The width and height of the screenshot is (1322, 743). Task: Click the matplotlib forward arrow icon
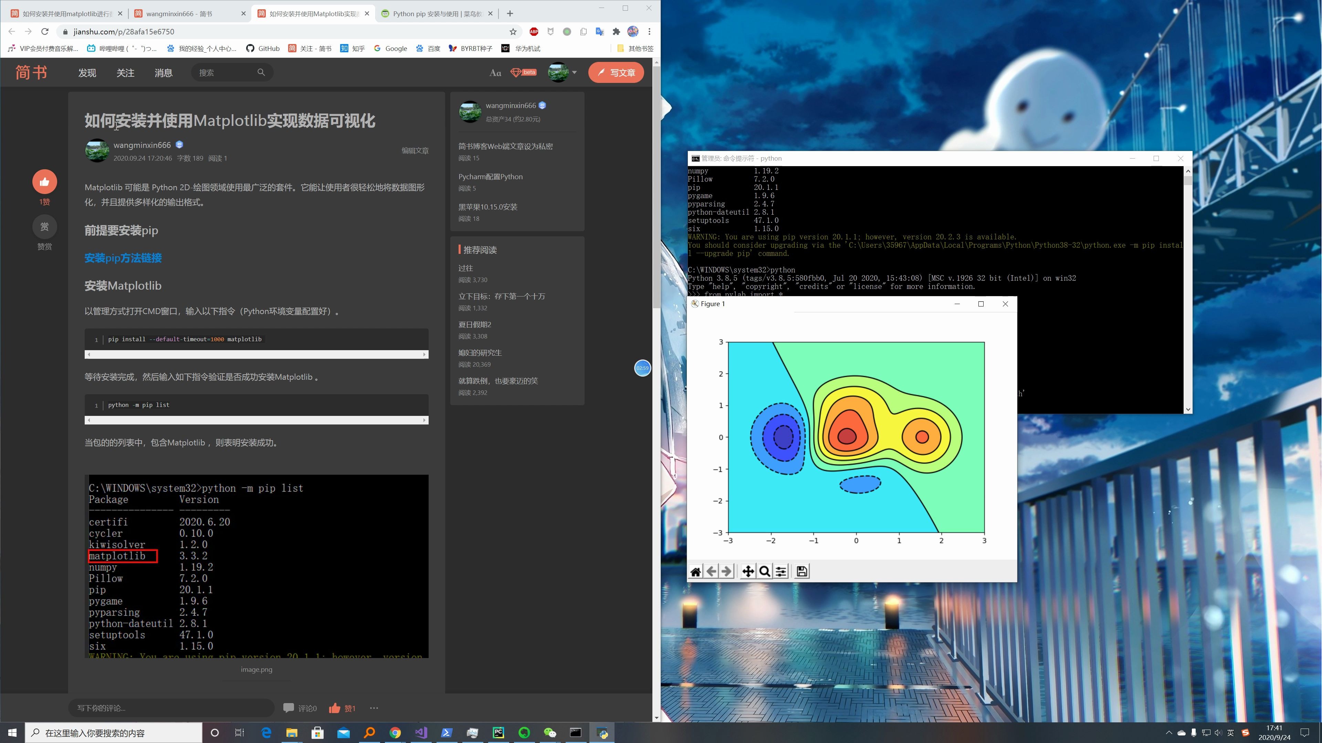[x=726, y=571]
